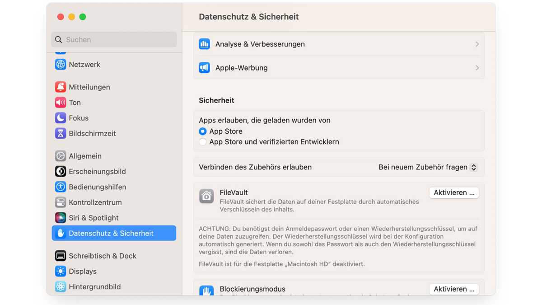
Task: Click the Blockierungsmodus hand icon
Action: [207, 291]
